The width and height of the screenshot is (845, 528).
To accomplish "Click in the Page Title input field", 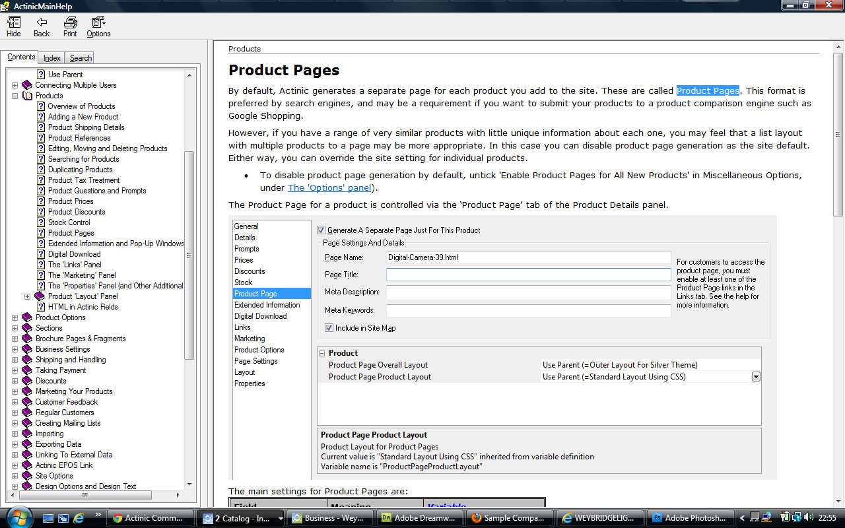I will (528, 275).
